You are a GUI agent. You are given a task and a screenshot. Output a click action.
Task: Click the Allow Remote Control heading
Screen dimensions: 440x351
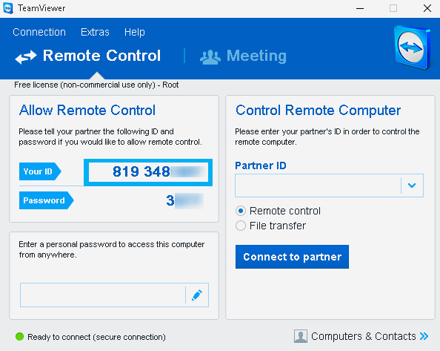click(87, 110)
